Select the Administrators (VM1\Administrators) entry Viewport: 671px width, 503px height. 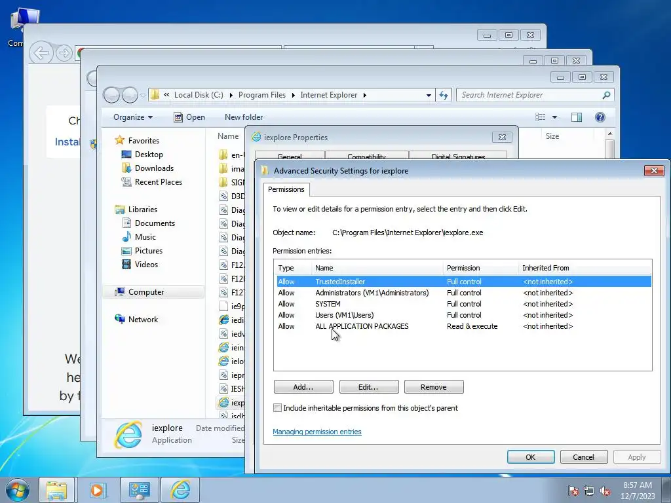tap(464, 293)
